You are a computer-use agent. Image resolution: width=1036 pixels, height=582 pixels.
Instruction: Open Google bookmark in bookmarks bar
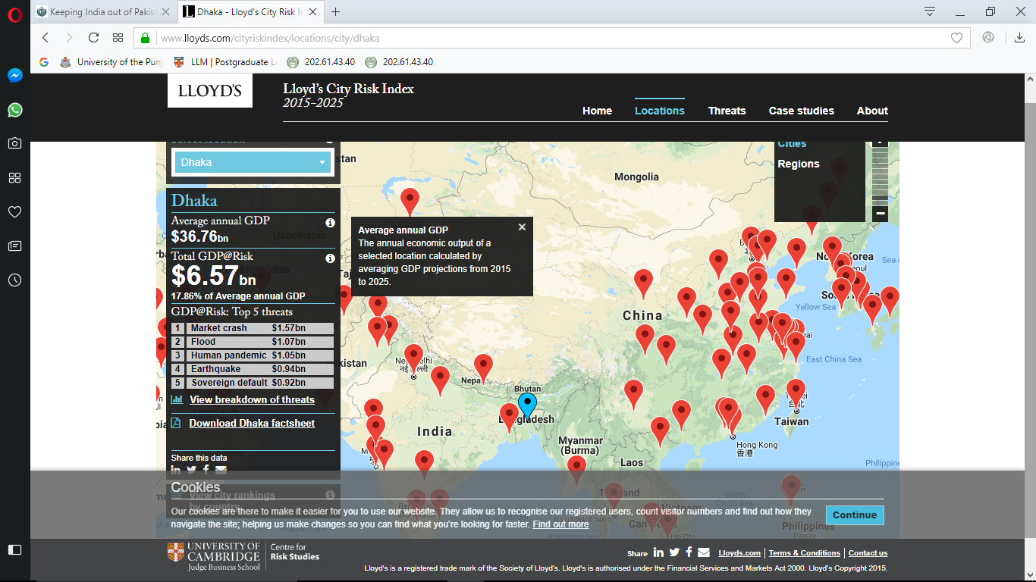(x=44, y=62)
